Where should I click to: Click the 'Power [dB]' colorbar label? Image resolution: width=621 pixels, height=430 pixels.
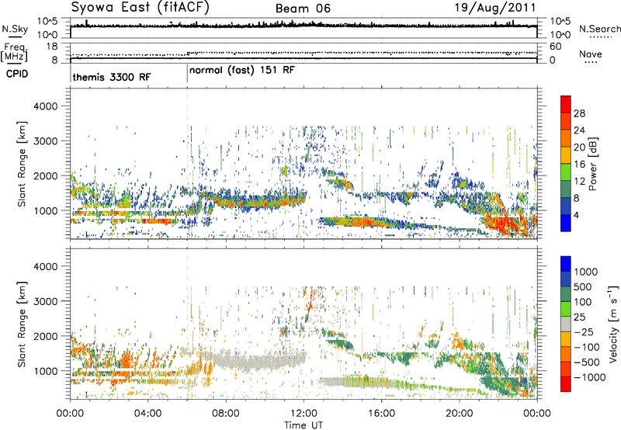point(592,164)
